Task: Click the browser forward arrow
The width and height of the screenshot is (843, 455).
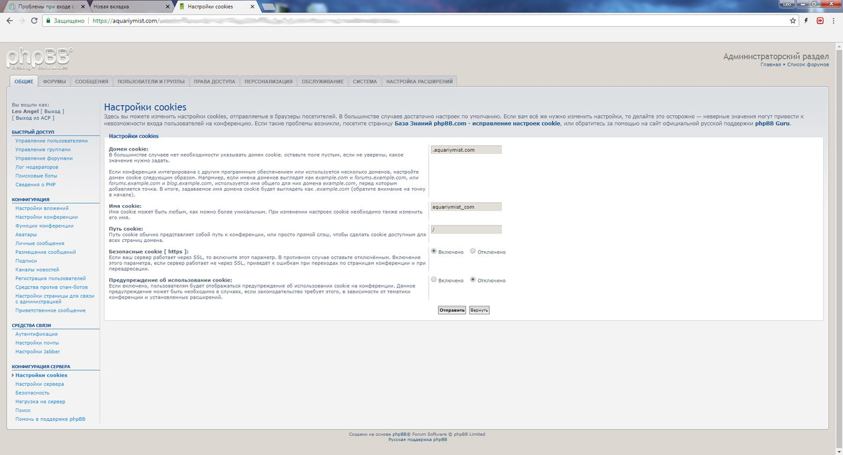Action: coord(22,20)
